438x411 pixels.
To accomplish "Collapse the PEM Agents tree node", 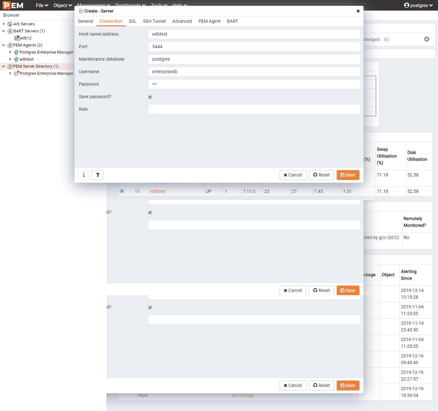I will [4, 45].
